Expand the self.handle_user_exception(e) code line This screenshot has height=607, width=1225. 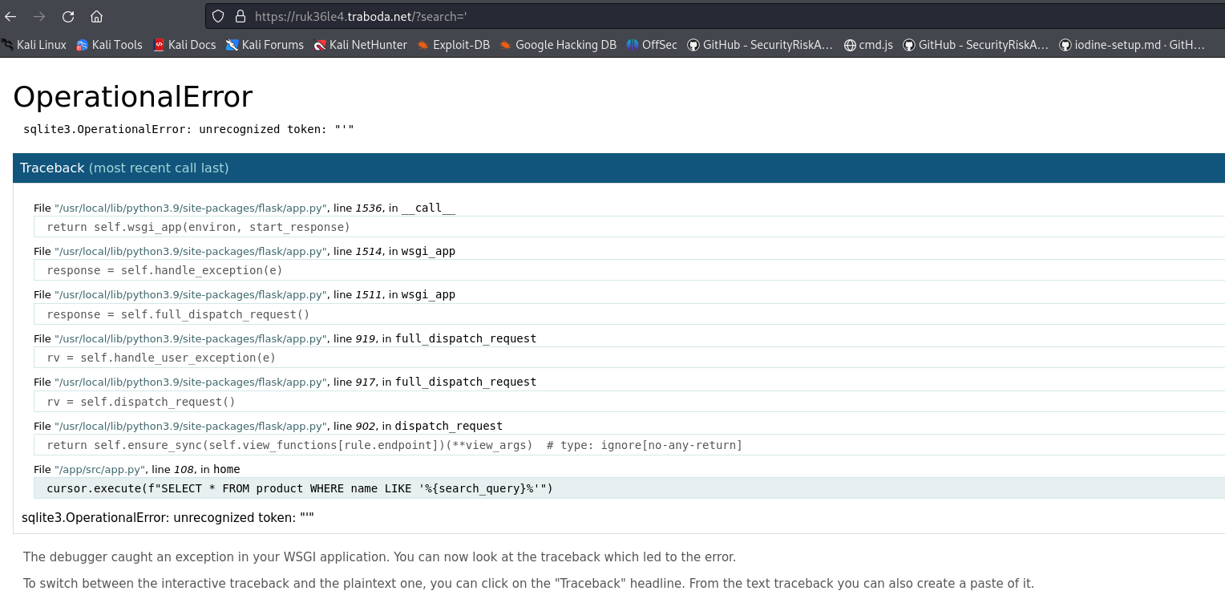coord(629,358)
